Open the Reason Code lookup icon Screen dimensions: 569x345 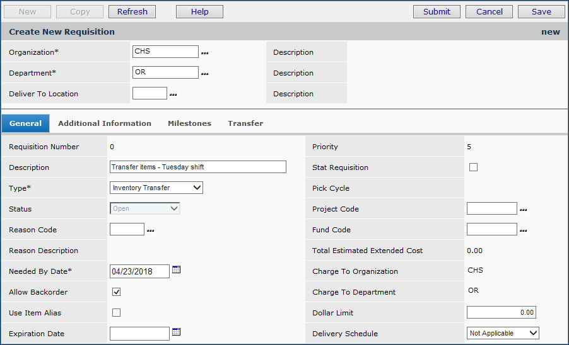tap(150, 231)
